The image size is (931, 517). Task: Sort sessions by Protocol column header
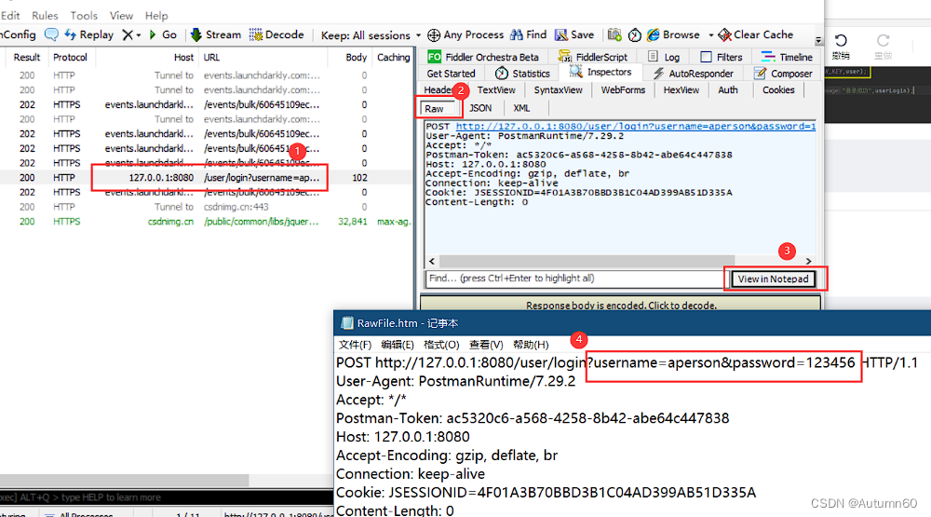tap(70, 58)
